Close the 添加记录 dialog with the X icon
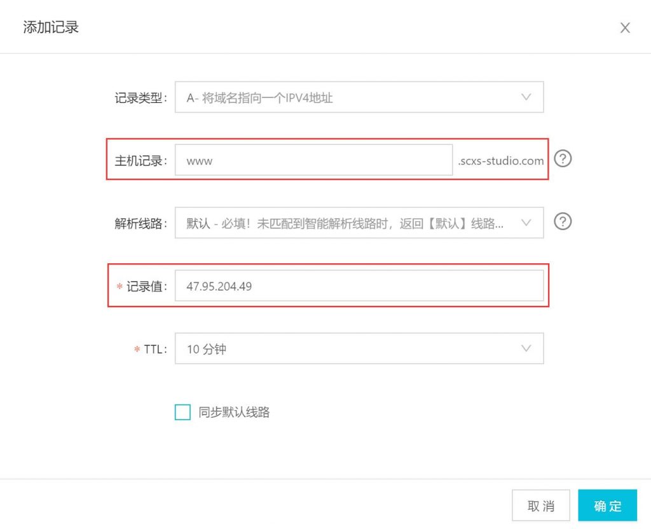The height and width of the screenshot is (529, 651). click(625, 28)
